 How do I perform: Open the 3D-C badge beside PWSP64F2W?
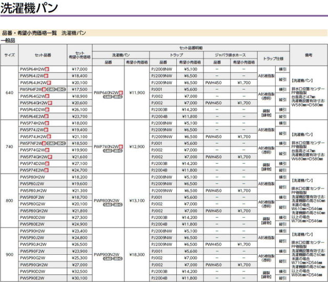pos(61,89)
